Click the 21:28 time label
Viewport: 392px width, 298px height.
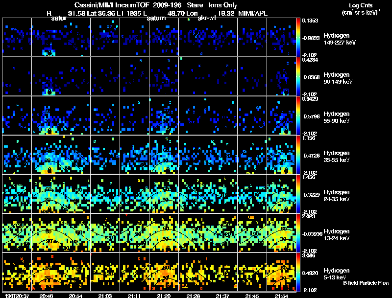click(193, 296)
